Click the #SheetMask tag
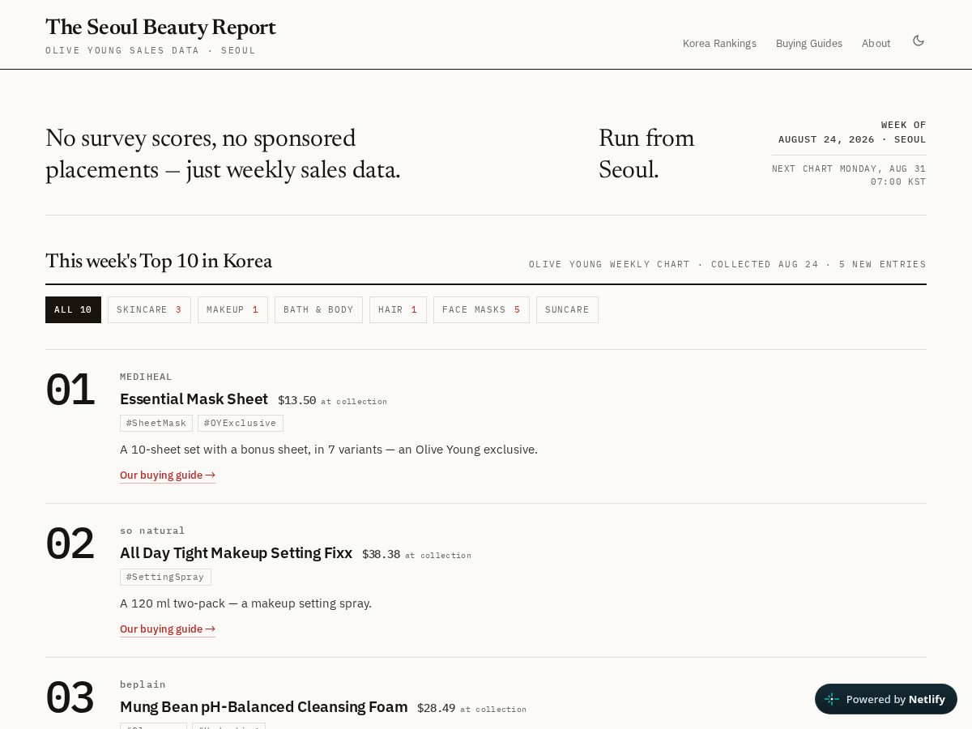This screenshot has height=729, width=972. click(x=156, y=423)
